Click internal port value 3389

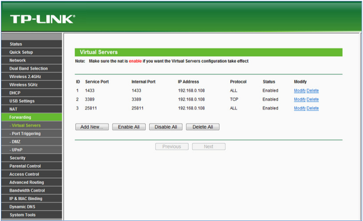coord(136,99)
